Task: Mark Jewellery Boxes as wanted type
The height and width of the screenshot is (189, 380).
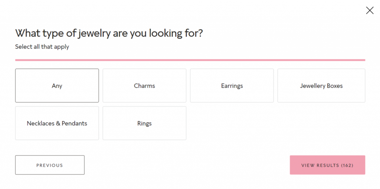Action: click(321, 85)
